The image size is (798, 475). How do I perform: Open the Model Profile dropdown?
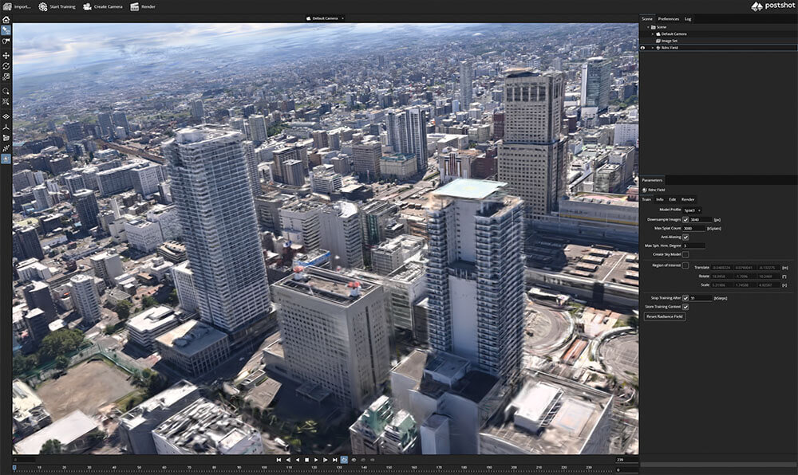tap(693, 210)
